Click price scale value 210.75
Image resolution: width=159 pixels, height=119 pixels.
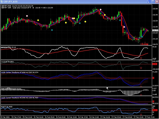155,44
